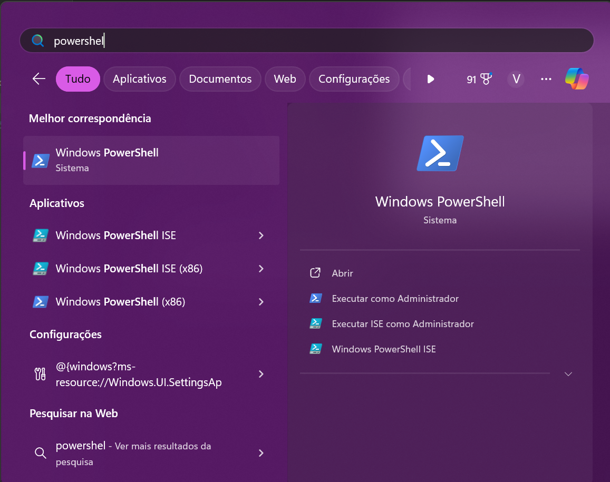
Task: Open the Windows PowerShell best match result
Action: (x=151, y=160)
